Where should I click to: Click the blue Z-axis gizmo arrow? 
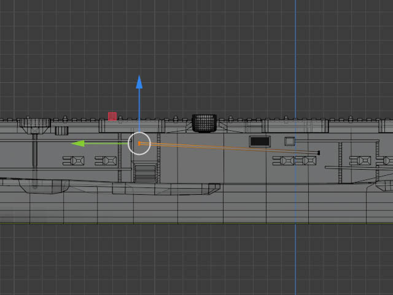[139, 82]
